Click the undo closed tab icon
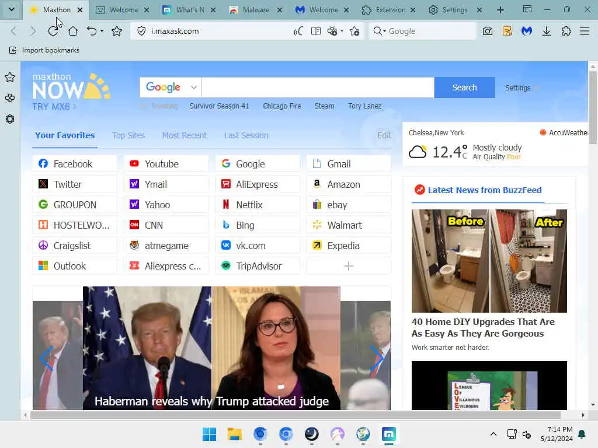 pos(92,32)
